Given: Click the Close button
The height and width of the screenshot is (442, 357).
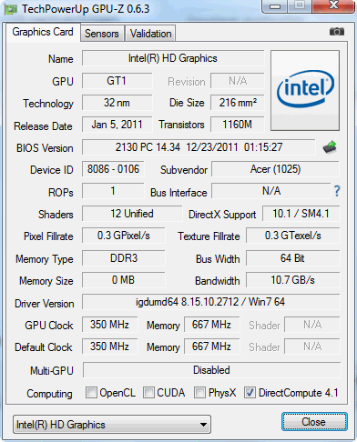Looking at the screenshot, I should (314, 422).
